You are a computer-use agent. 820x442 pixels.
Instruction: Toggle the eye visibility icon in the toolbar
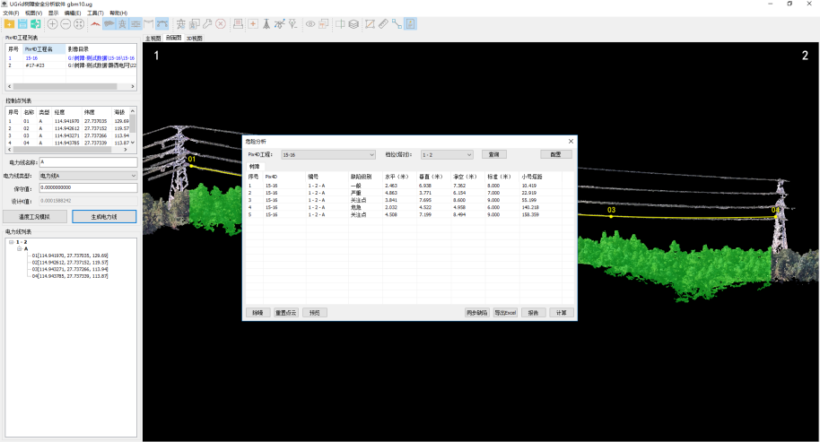tap(310, 24)
